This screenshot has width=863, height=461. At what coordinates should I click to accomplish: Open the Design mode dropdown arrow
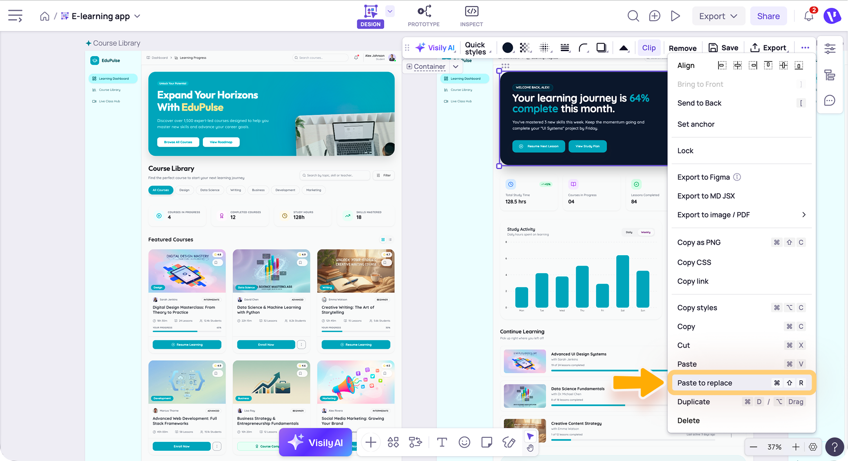(x=390, y=11)
